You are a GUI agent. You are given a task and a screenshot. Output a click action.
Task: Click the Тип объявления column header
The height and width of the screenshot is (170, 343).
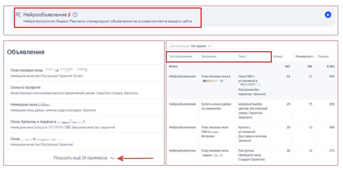(181, 56)
